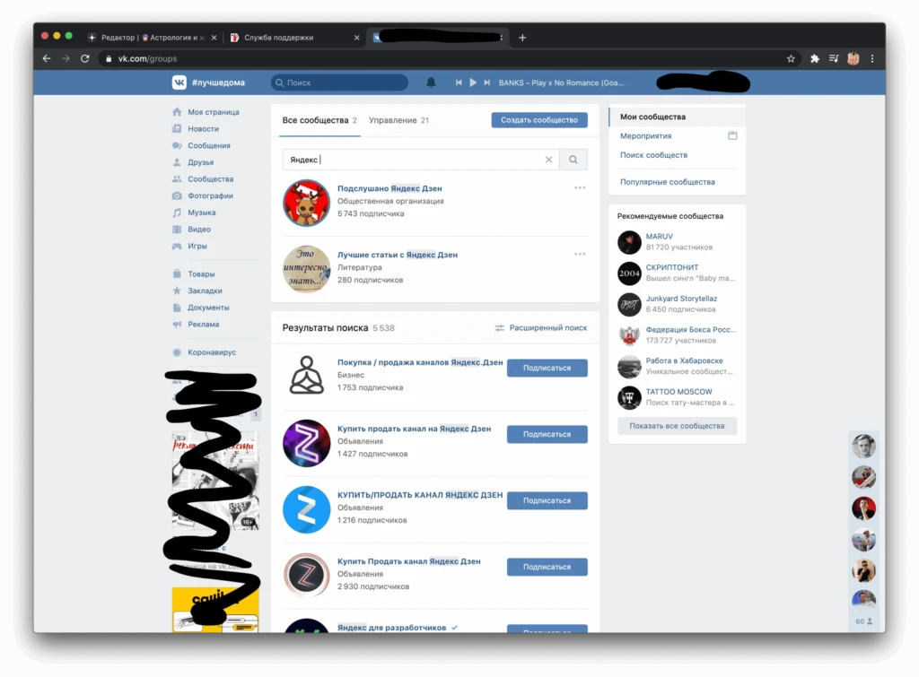The height and width of the screenshot is (677, 919).
Task: Close the Служба поддержки tab
Action: point(356,38)
